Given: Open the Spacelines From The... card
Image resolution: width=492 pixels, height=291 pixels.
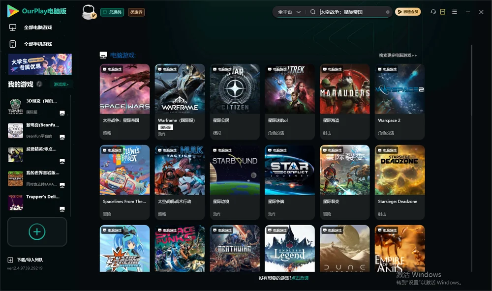Looking at the screenshot, I should 124,182.
